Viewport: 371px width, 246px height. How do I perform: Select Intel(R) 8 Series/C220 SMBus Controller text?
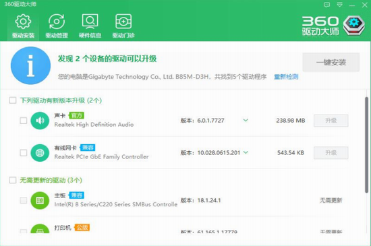116,204
